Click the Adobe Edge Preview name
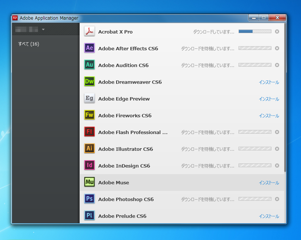301x240 pixels. pos(124,99)
